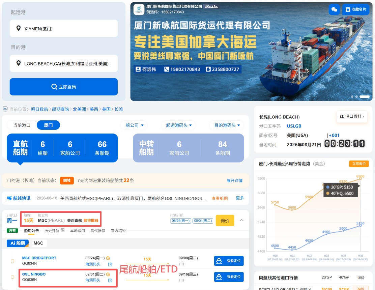The height and width of the screenshot is (290, 375).
Task: Click the 历史开航 info icon
Action: 62,230
